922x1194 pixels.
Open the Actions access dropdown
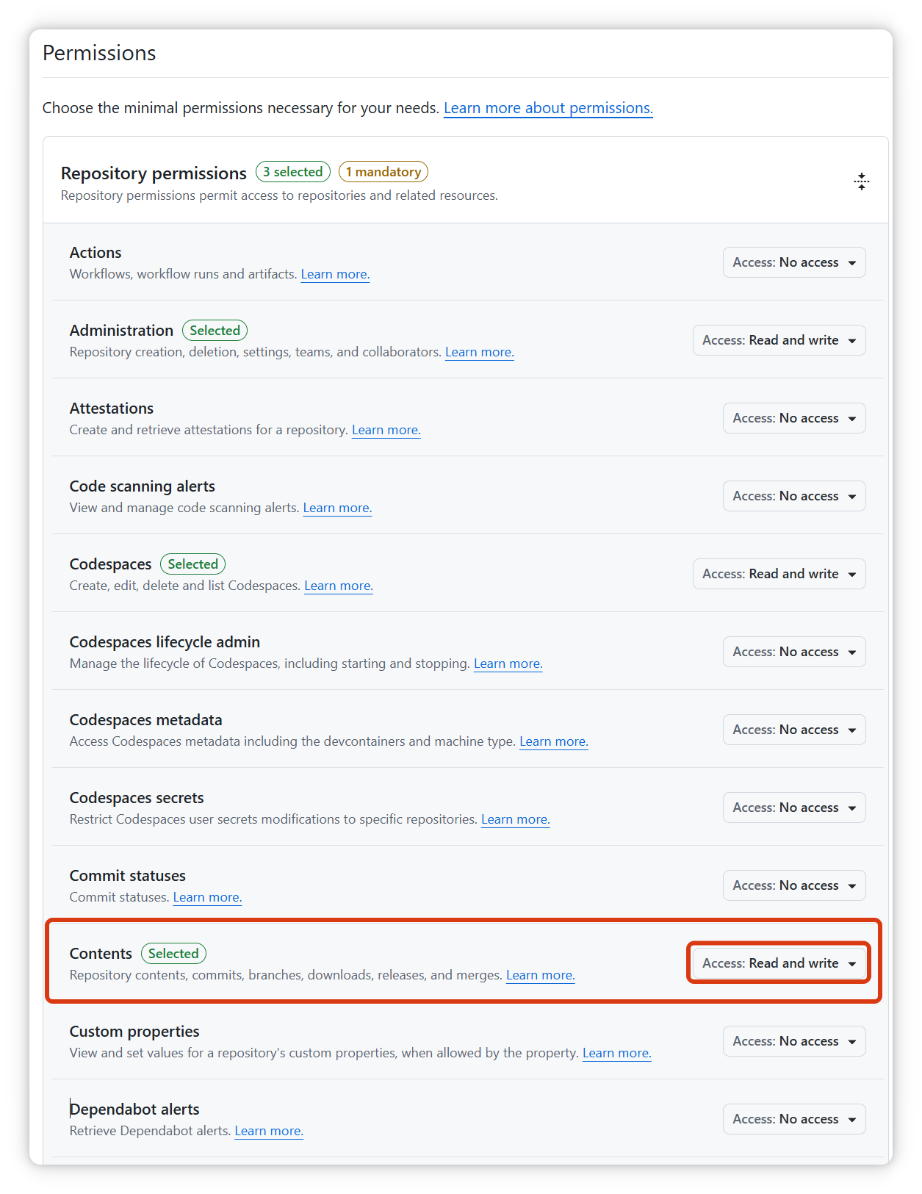(794, 262)
